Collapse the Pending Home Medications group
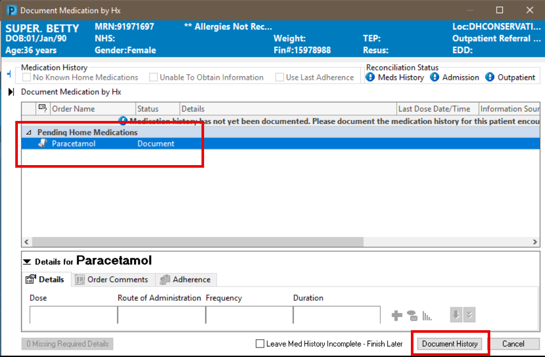 click(x=28, y=132)
